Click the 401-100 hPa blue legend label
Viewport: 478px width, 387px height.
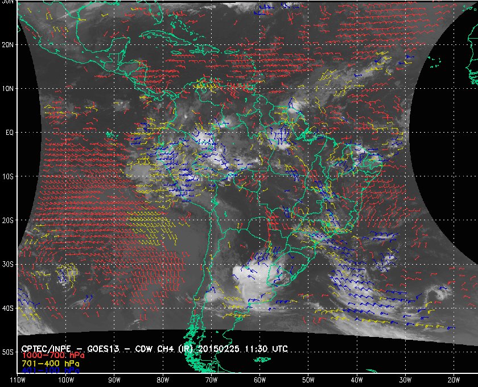click(51, 370)
